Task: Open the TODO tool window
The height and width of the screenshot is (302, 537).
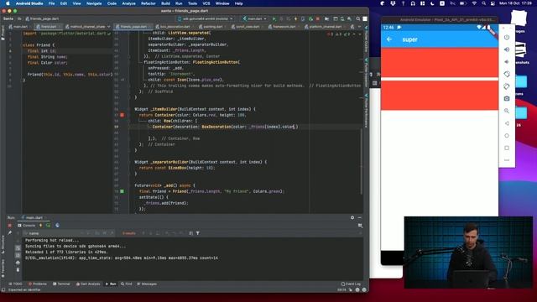Action: point(15,284)
